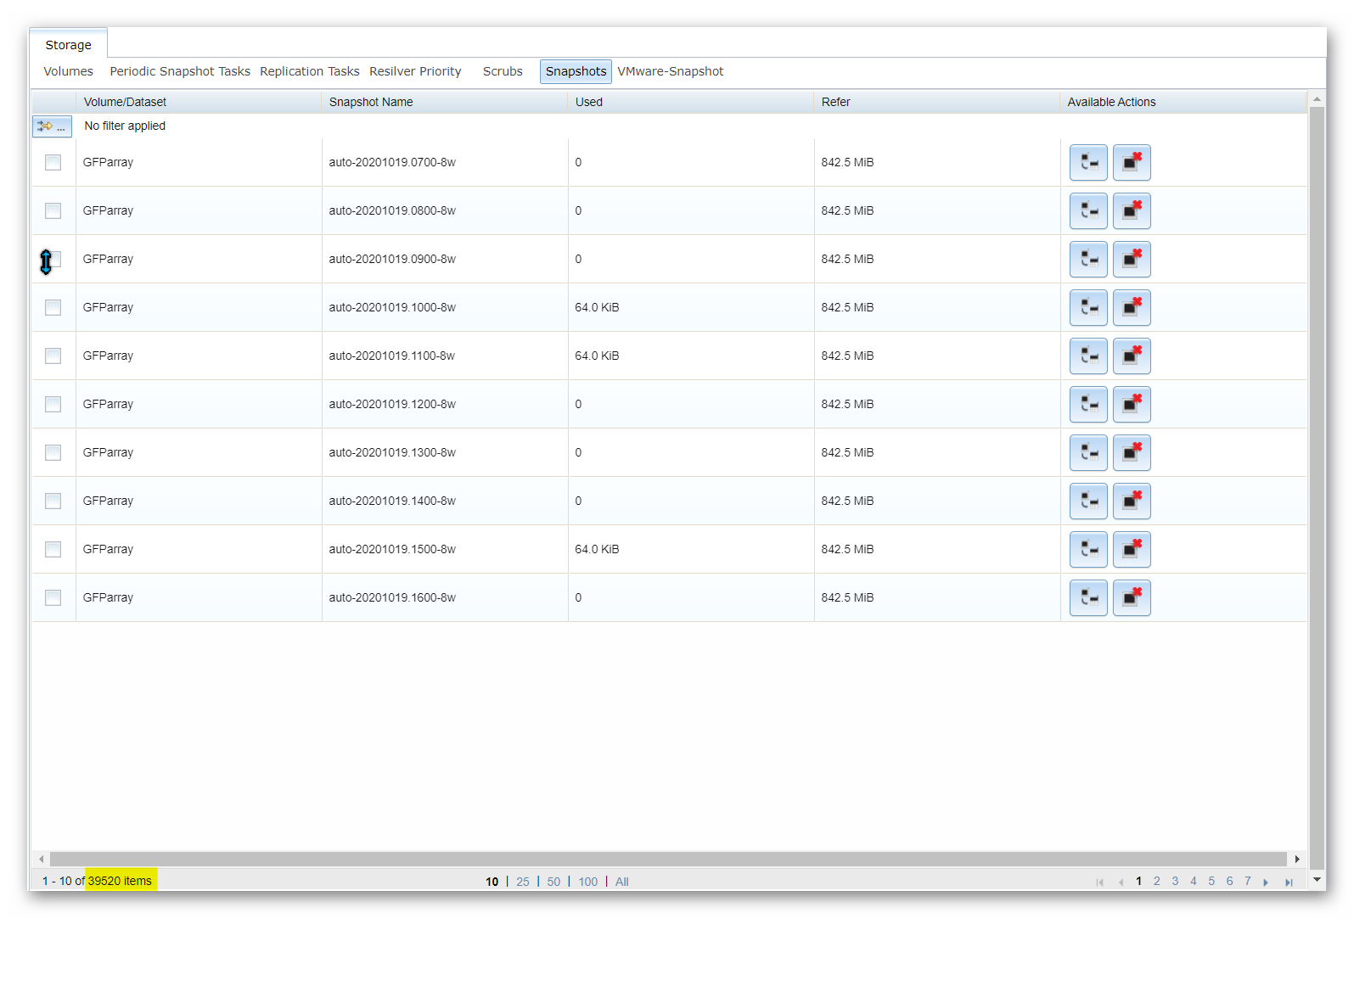Screen dimensions: 1354x986
Task: Check the auto-20201019.0700-8w row checkbox
Action: click(53, 162)
